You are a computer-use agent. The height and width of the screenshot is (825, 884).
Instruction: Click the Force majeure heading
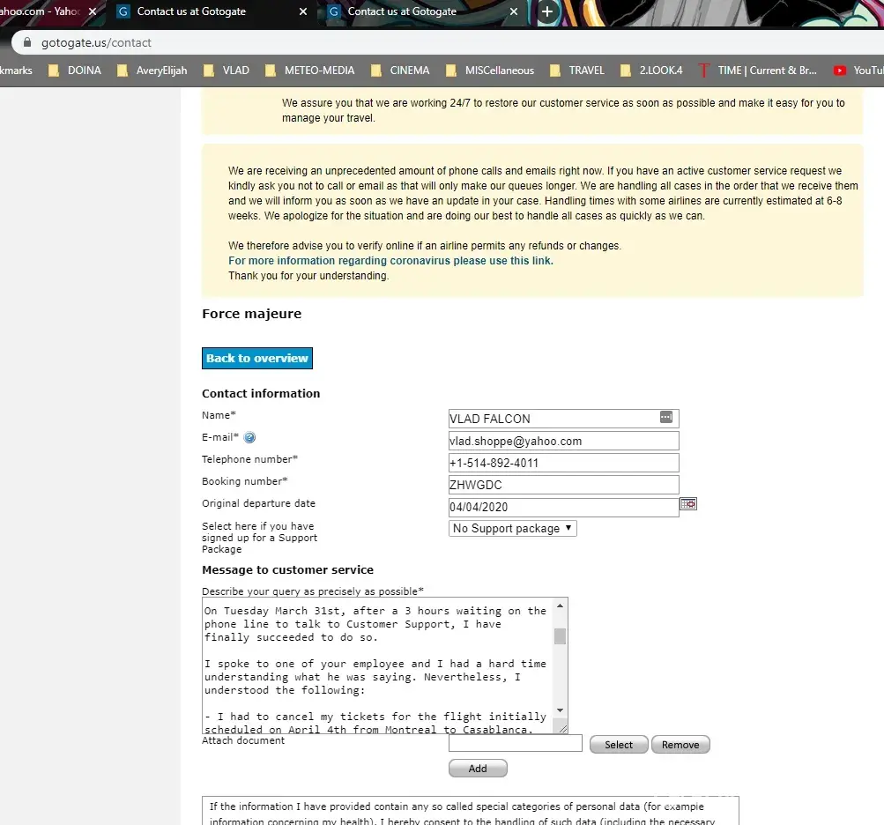[251, 314]
